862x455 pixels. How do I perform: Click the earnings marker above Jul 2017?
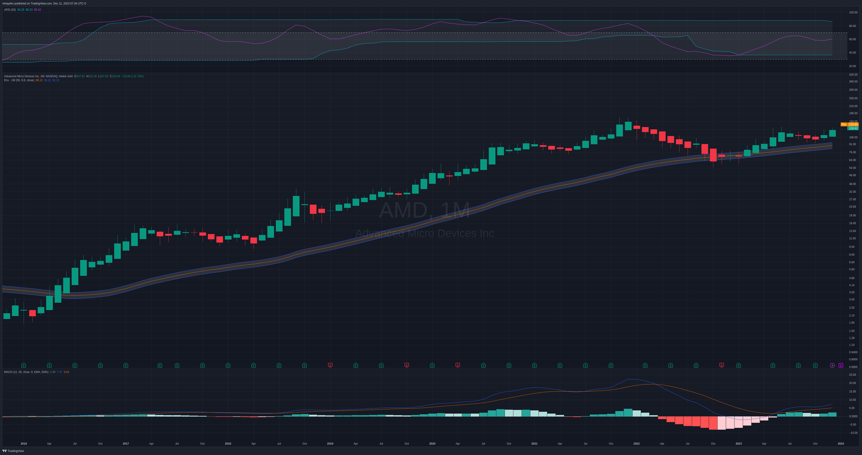coord(177,365)
